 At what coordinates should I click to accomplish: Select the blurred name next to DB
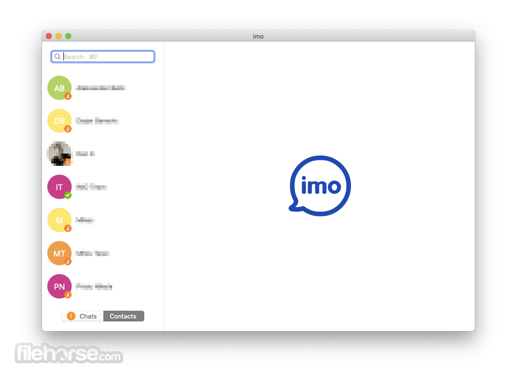[98, 121]
